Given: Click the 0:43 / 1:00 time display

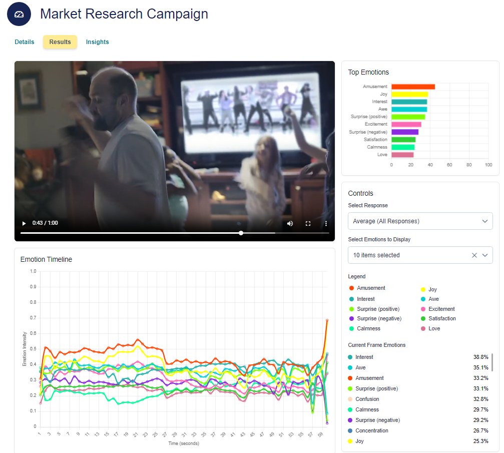Looking at the screenshot, I should (x=45, y=223).
